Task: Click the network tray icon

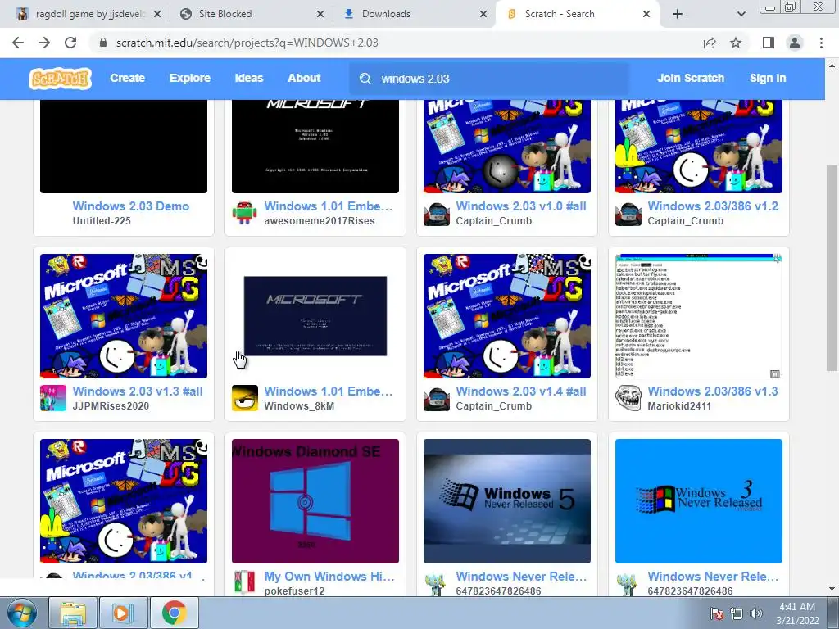Action: click(x=737, y=613)
